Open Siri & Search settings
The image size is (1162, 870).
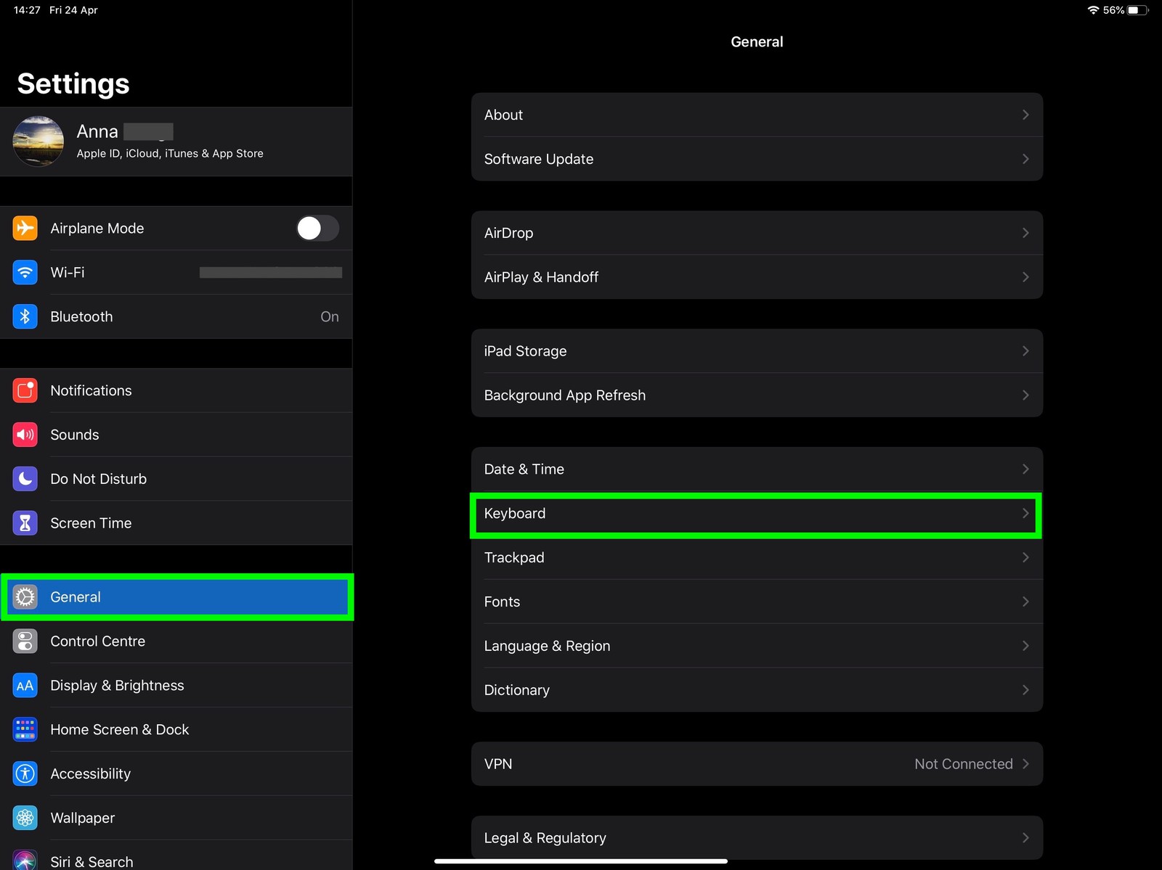(x=92, y=861)
